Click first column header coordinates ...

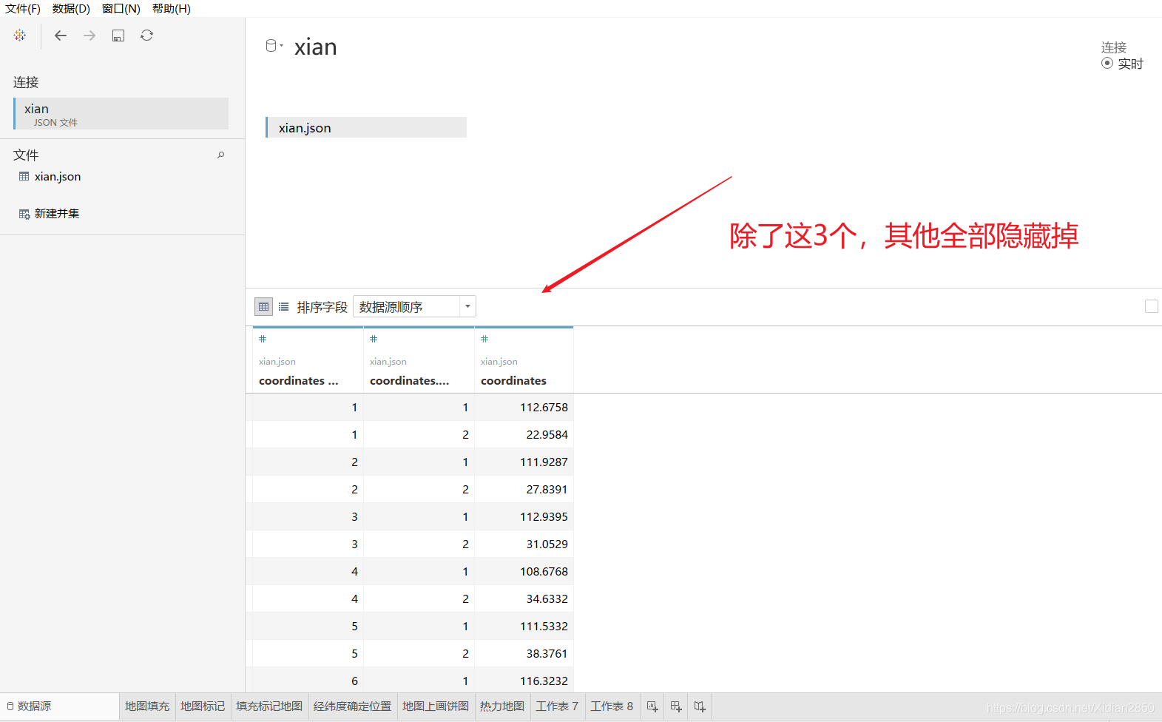(299, 380)
